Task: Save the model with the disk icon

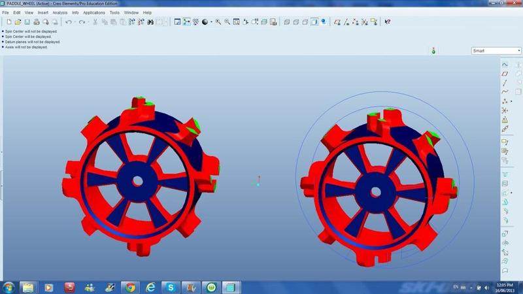Action: click(27, 22)
